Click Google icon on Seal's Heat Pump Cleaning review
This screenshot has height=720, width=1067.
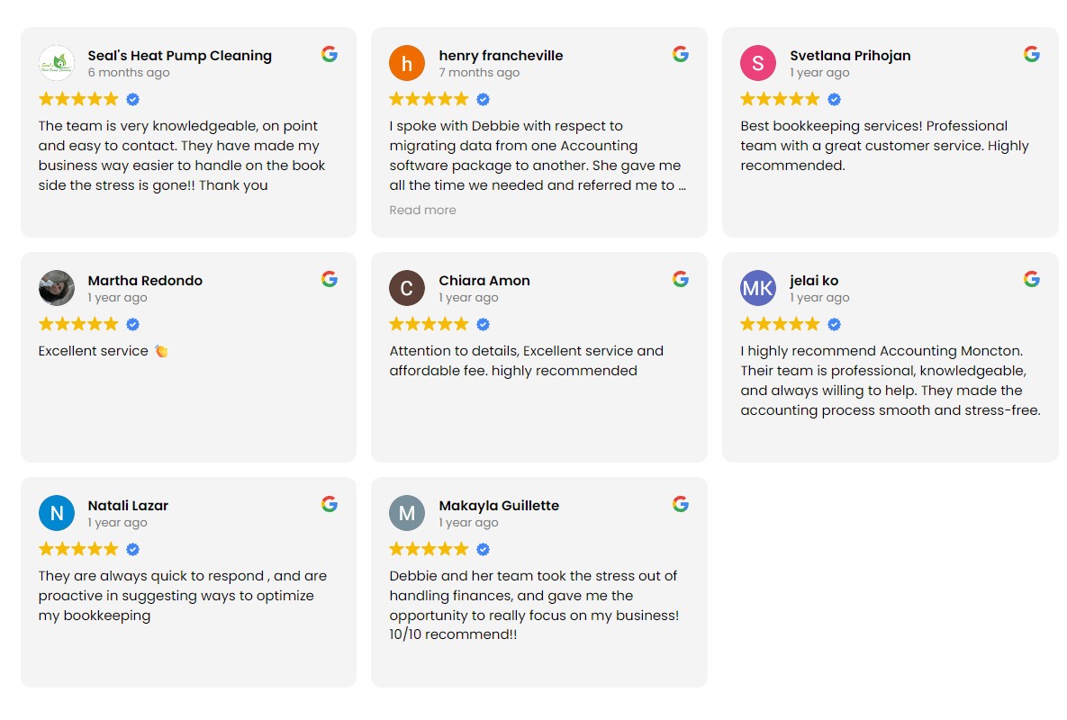coord(330,54)
